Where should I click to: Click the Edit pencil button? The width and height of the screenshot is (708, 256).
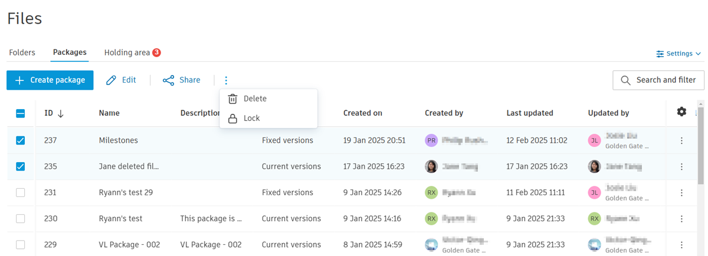(x=121, y=80)
